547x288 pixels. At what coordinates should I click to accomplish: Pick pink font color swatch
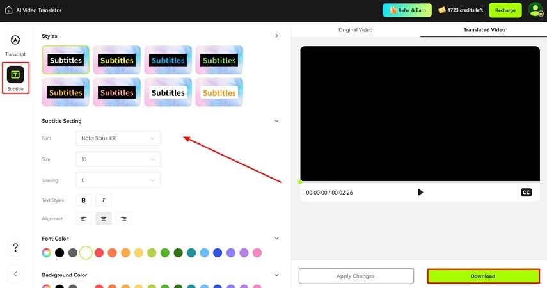click(x=257, y=253)
